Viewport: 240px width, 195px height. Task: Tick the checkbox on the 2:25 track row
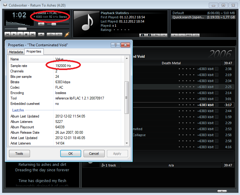[x=217, y=87]
